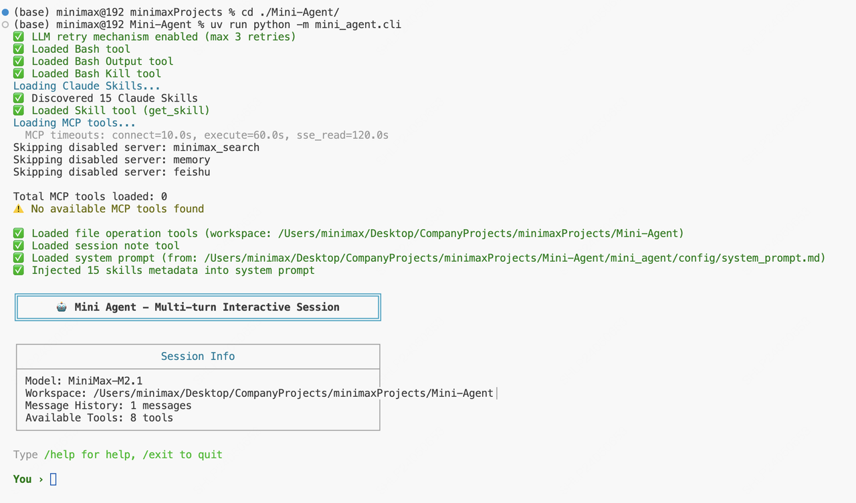Click the green check beside "Discovered 15 Claude Skills"

tap(19, 98)
